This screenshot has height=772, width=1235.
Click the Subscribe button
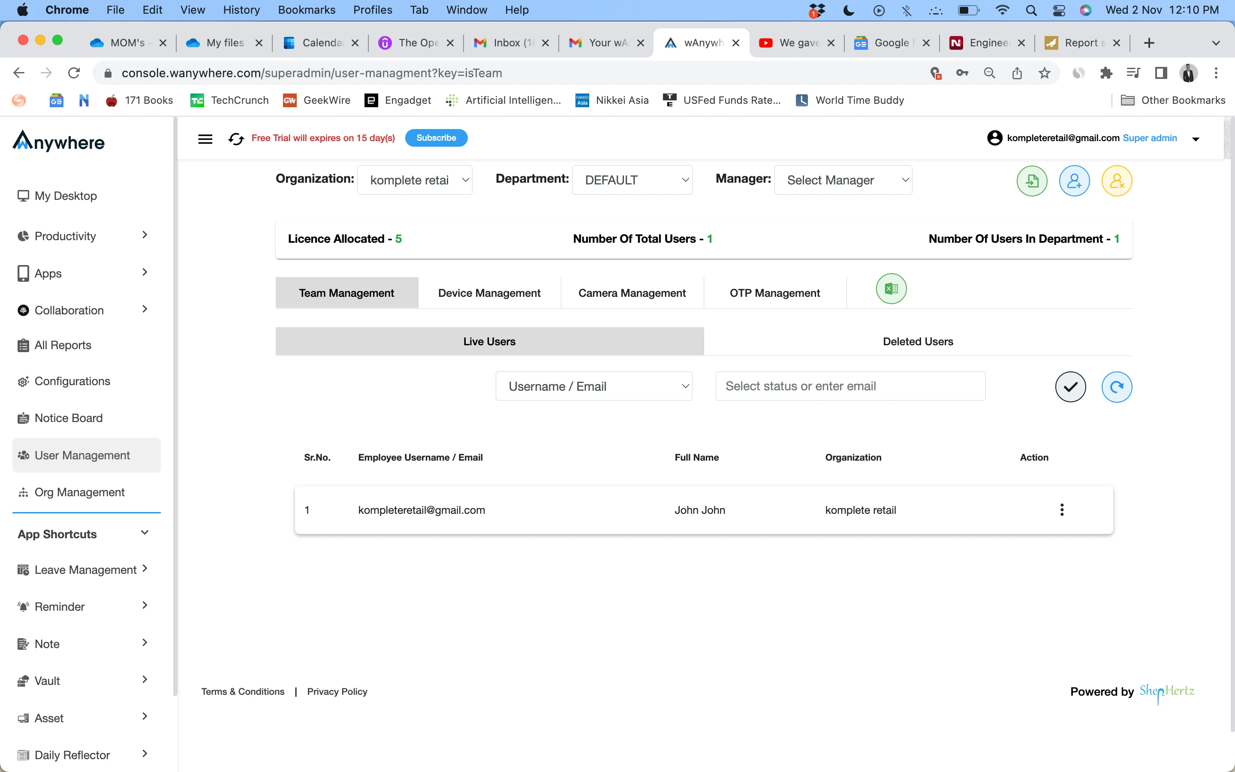coord(437,137)
